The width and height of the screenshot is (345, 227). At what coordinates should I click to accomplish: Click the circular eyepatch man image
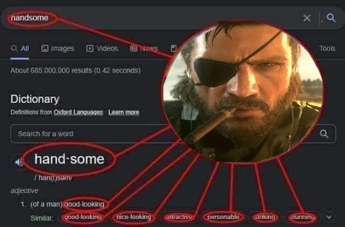click(x=243, y=92)
